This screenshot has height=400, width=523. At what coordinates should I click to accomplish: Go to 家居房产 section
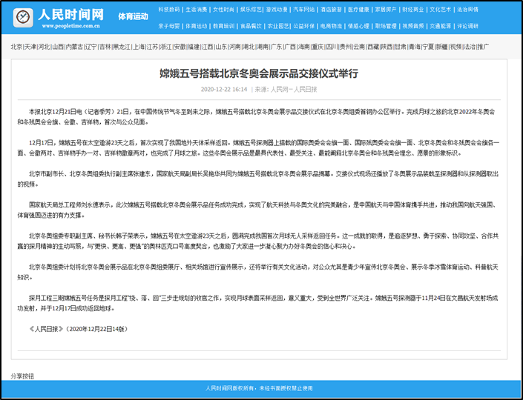click(386, 10)
